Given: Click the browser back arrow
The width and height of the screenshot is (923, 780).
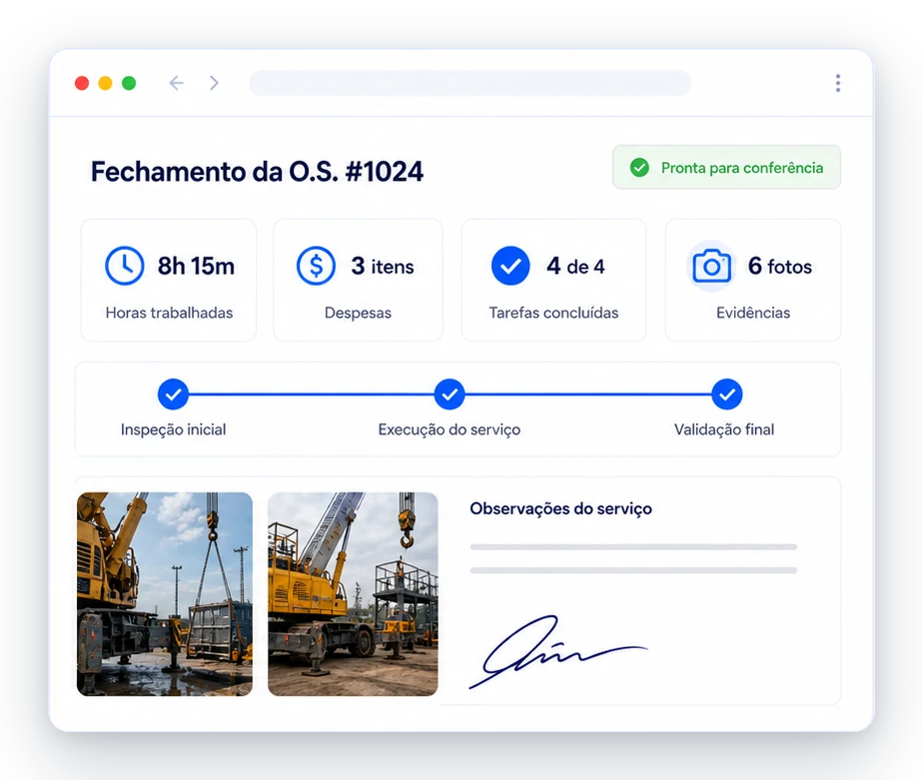Looking at the screenshot, I should (x=176, y=83).
